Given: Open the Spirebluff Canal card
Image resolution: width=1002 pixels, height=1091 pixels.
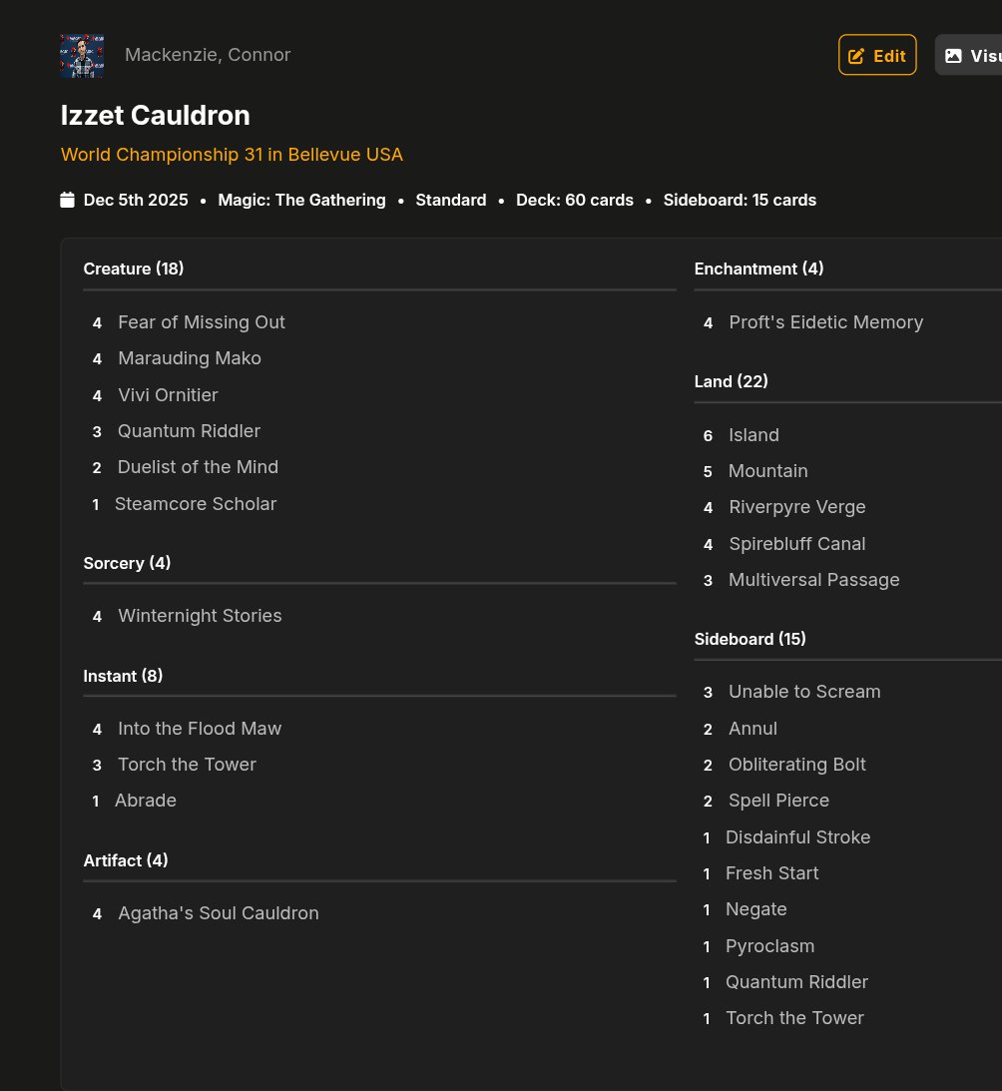Looking at the screenshot, I should coord(796,544).
